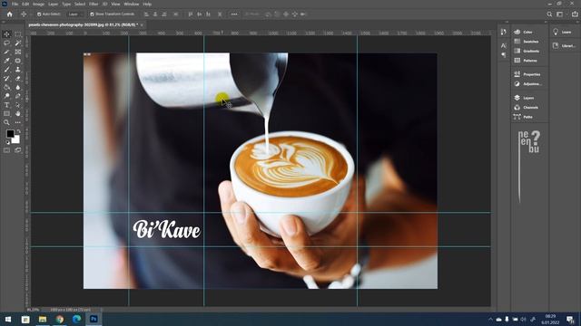Screen dimensions: 581x326
Task: Open the Character panel icon
Action: coord(503,46)
